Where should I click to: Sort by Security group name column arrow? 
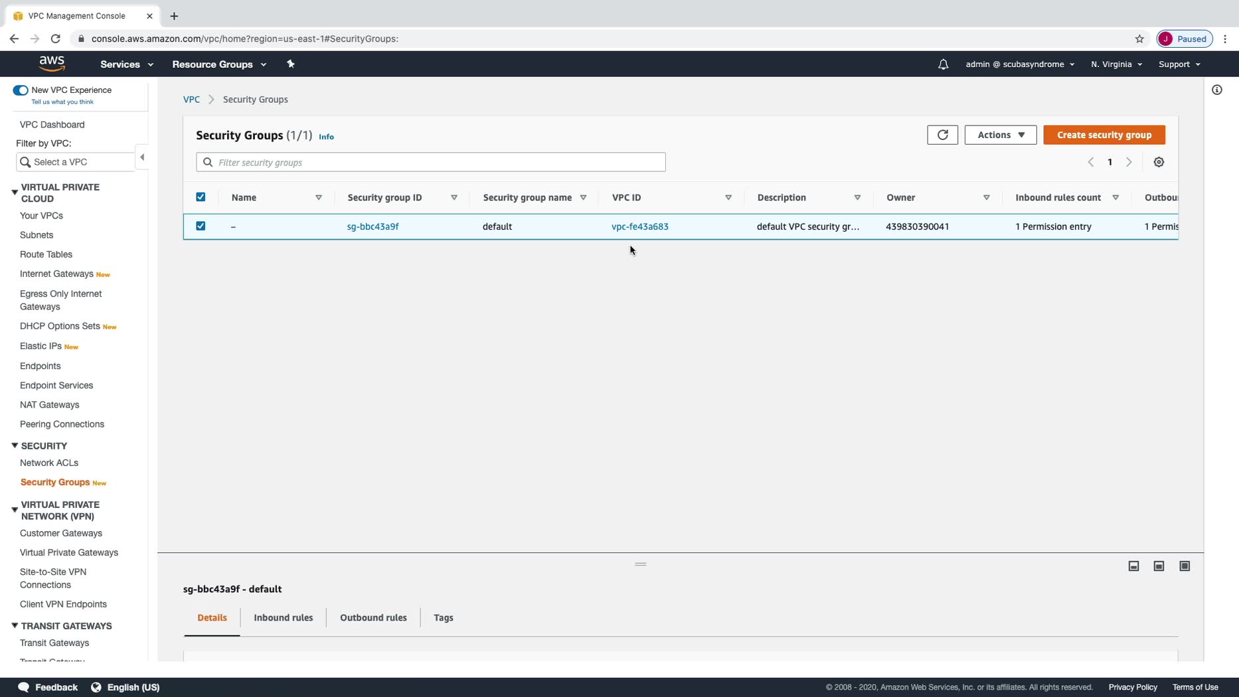click(x=583, y=198)
